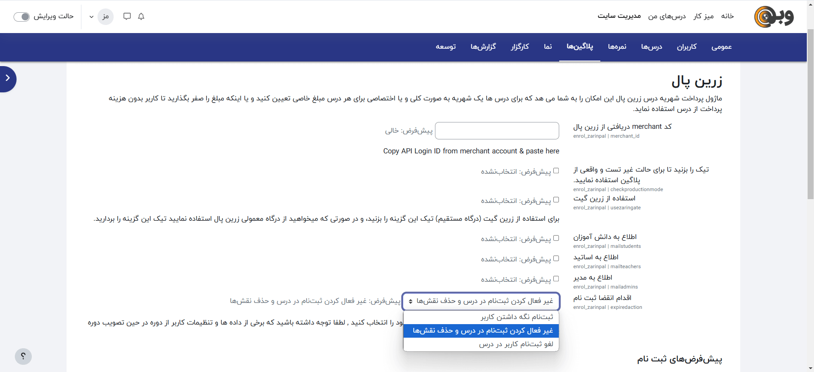
Task: Select 'ثبت‌نام نگه داشتن کاربر' option
Action: point(481,317)
